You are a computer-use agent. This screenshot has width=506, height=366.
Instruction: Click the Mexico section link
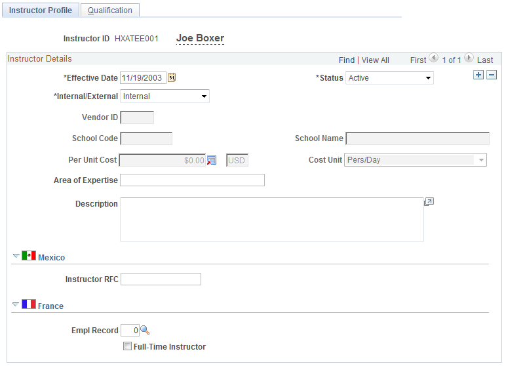51,258
